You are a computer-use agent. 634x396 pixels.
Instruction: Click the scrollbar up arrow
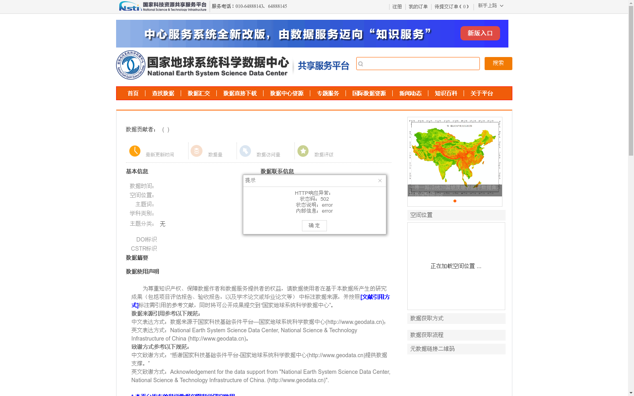(x=631, y=3)
